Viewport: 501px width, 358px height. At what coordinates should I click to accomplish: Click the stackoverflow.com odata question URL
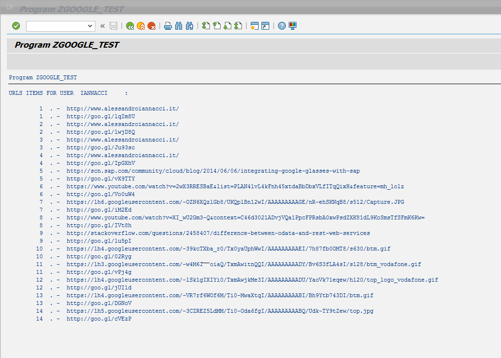(x=218, y=233)
